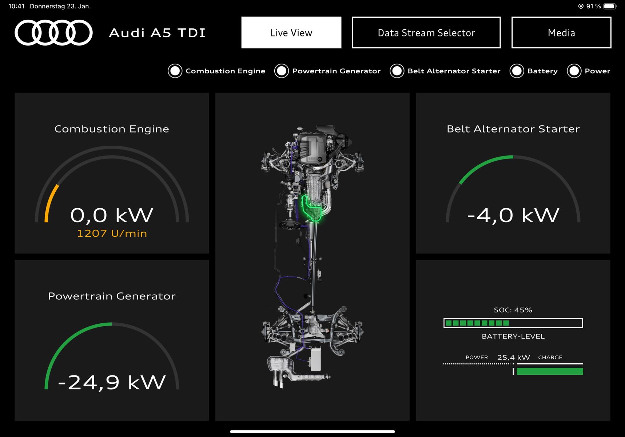This screenshot has height=437, width=625.
Task: Toggle the Belt Alternator Starter radio button
Action: 397,71
